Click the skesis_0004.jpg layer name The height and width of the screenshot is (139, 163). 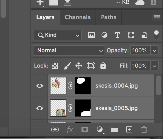coord(117,86)
